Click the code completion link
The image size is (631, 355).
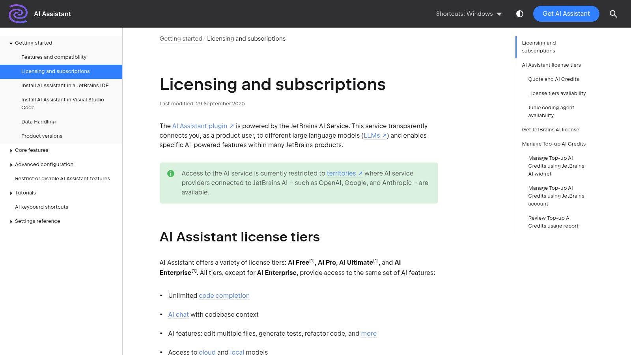tap(224, 296)
